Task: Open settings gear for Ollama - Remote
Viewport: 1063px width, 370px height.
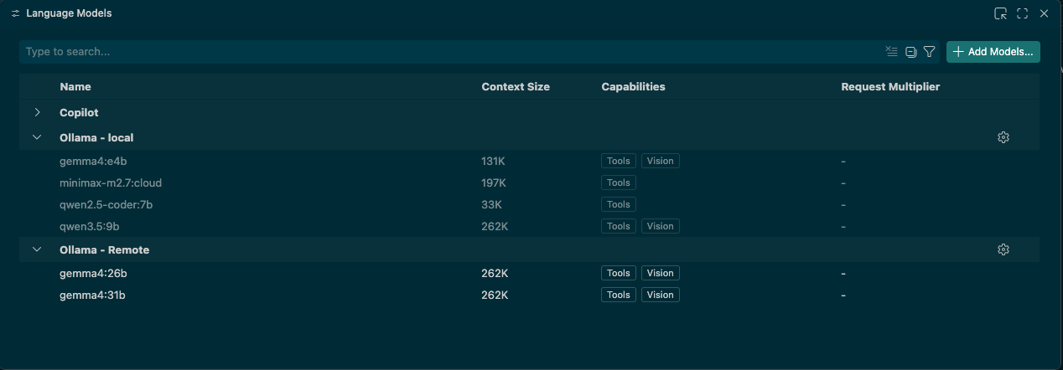Action: [1003, 249]
